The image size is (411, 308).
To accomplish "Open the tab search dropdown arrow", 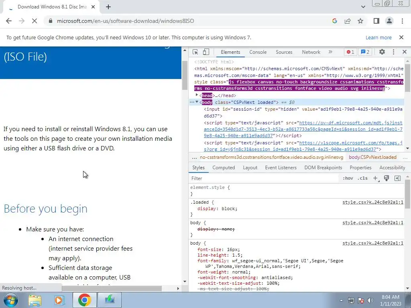I will 363,7.
